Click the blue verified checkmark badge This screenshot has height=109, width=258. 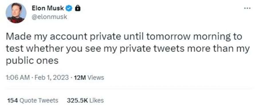pos(69,8)
